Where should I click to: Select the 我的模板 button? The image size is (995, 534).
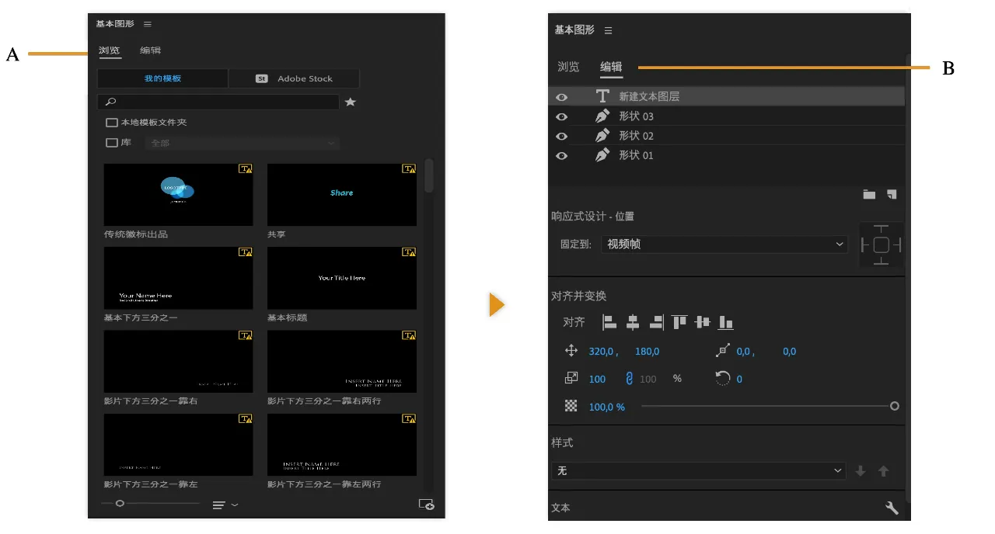click(162, 78)
